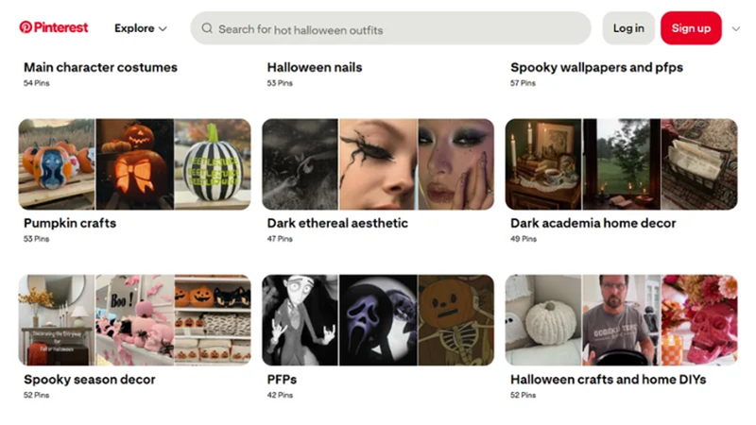Viewport: 756px width, 425px height.
Task: Click the striped Beetlejuice pumpkin thumbnail
Action: (x=213, y=164)
